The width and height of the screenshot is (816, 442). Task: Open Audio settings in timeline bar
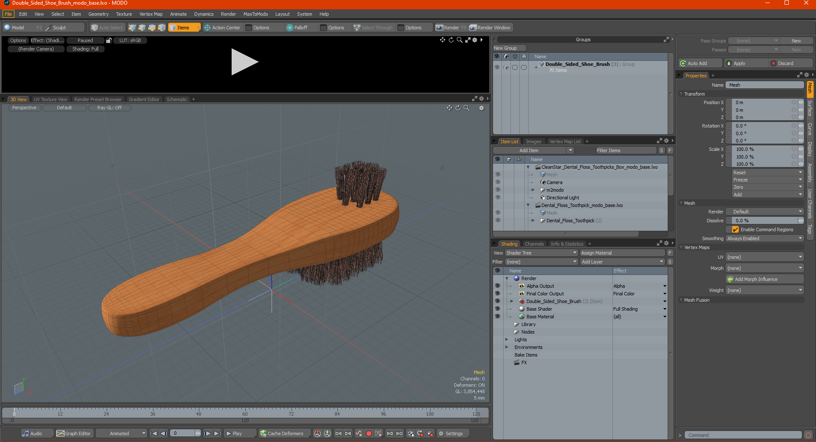tap(37, 433)
